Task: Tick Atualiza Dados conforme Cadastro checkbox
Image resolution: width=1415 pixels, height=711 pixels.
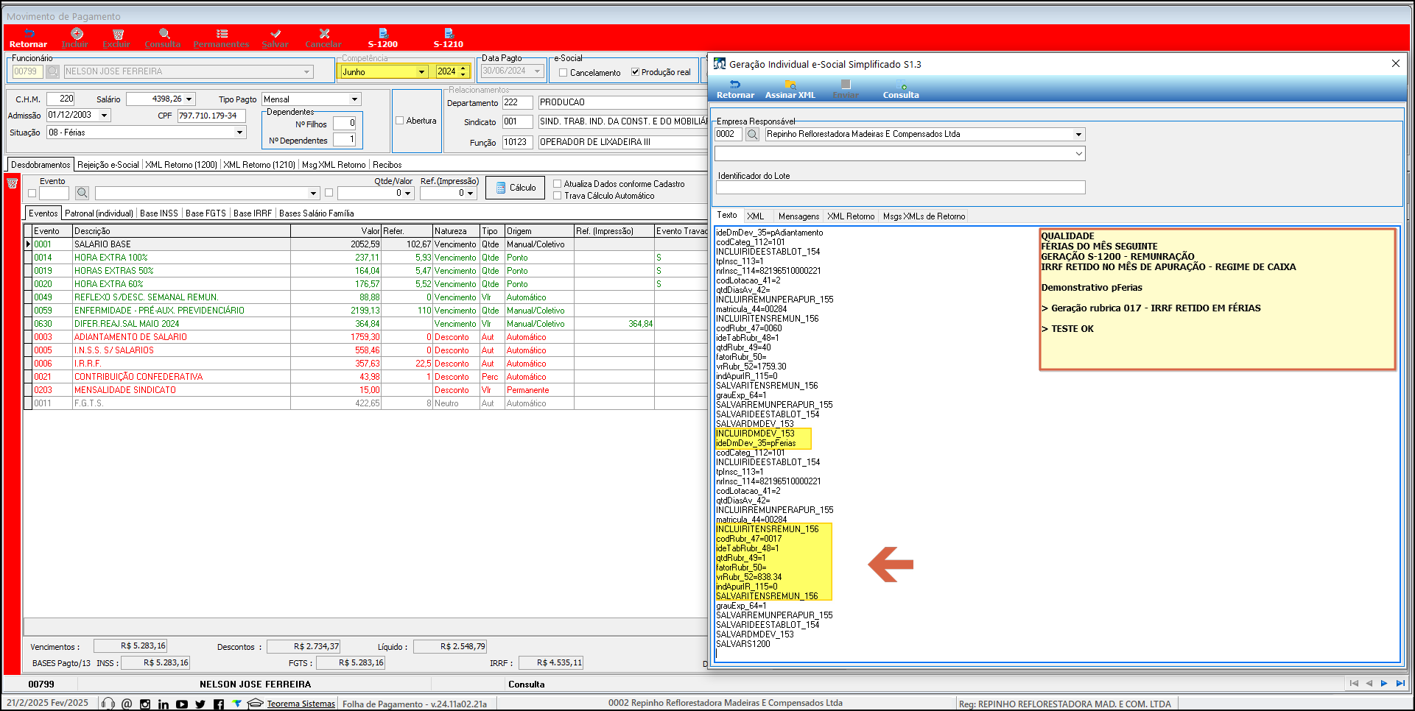Action: click(x=558, y=184)
